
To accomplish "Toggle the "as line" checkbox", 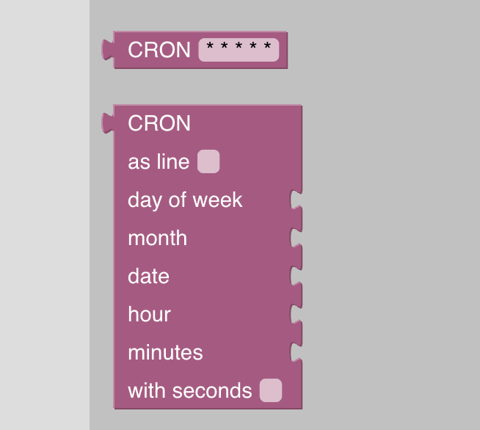I will tap(208, 161).
